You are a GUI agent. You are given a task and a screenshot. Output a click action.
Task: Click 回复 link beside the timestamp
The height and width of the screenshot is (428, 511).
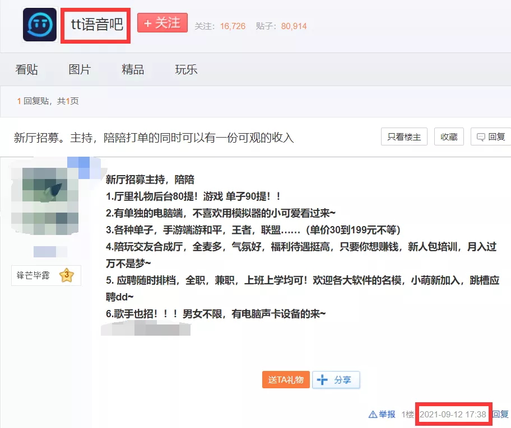pyautogui.click(x=500, y=415)
